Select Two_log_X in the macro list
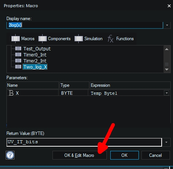Image resolution: width=173 pixels, height=169 pixels. 35,67
